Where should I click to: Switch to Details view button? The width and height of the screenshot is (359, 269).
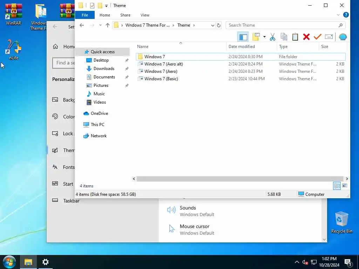click(x=337, y=186)
